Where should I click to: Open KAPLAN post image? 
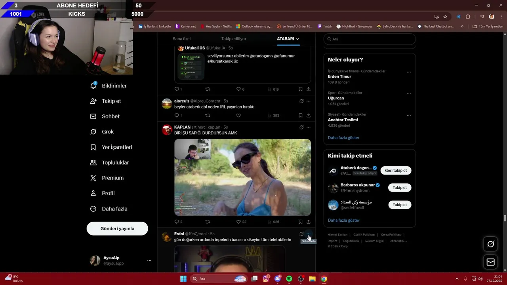pos(242,177)
